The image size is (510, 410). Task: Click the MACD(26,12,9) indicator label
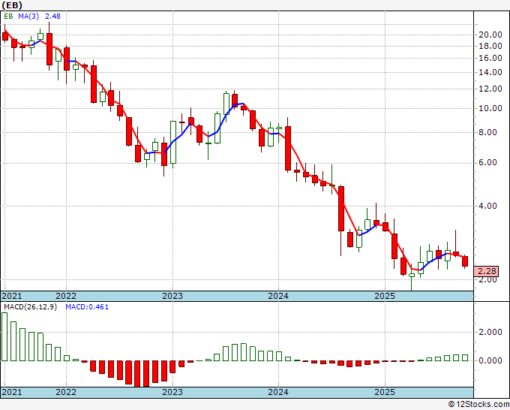30,307
